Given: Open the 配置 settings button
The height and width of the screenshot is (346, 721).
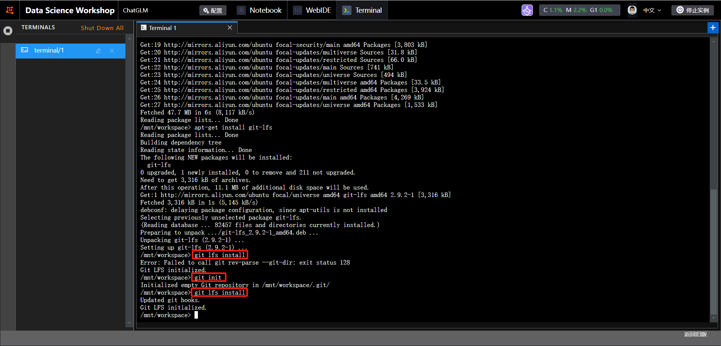Looking at the screenshot, I should pyautogui.click(x=213, y=11).
